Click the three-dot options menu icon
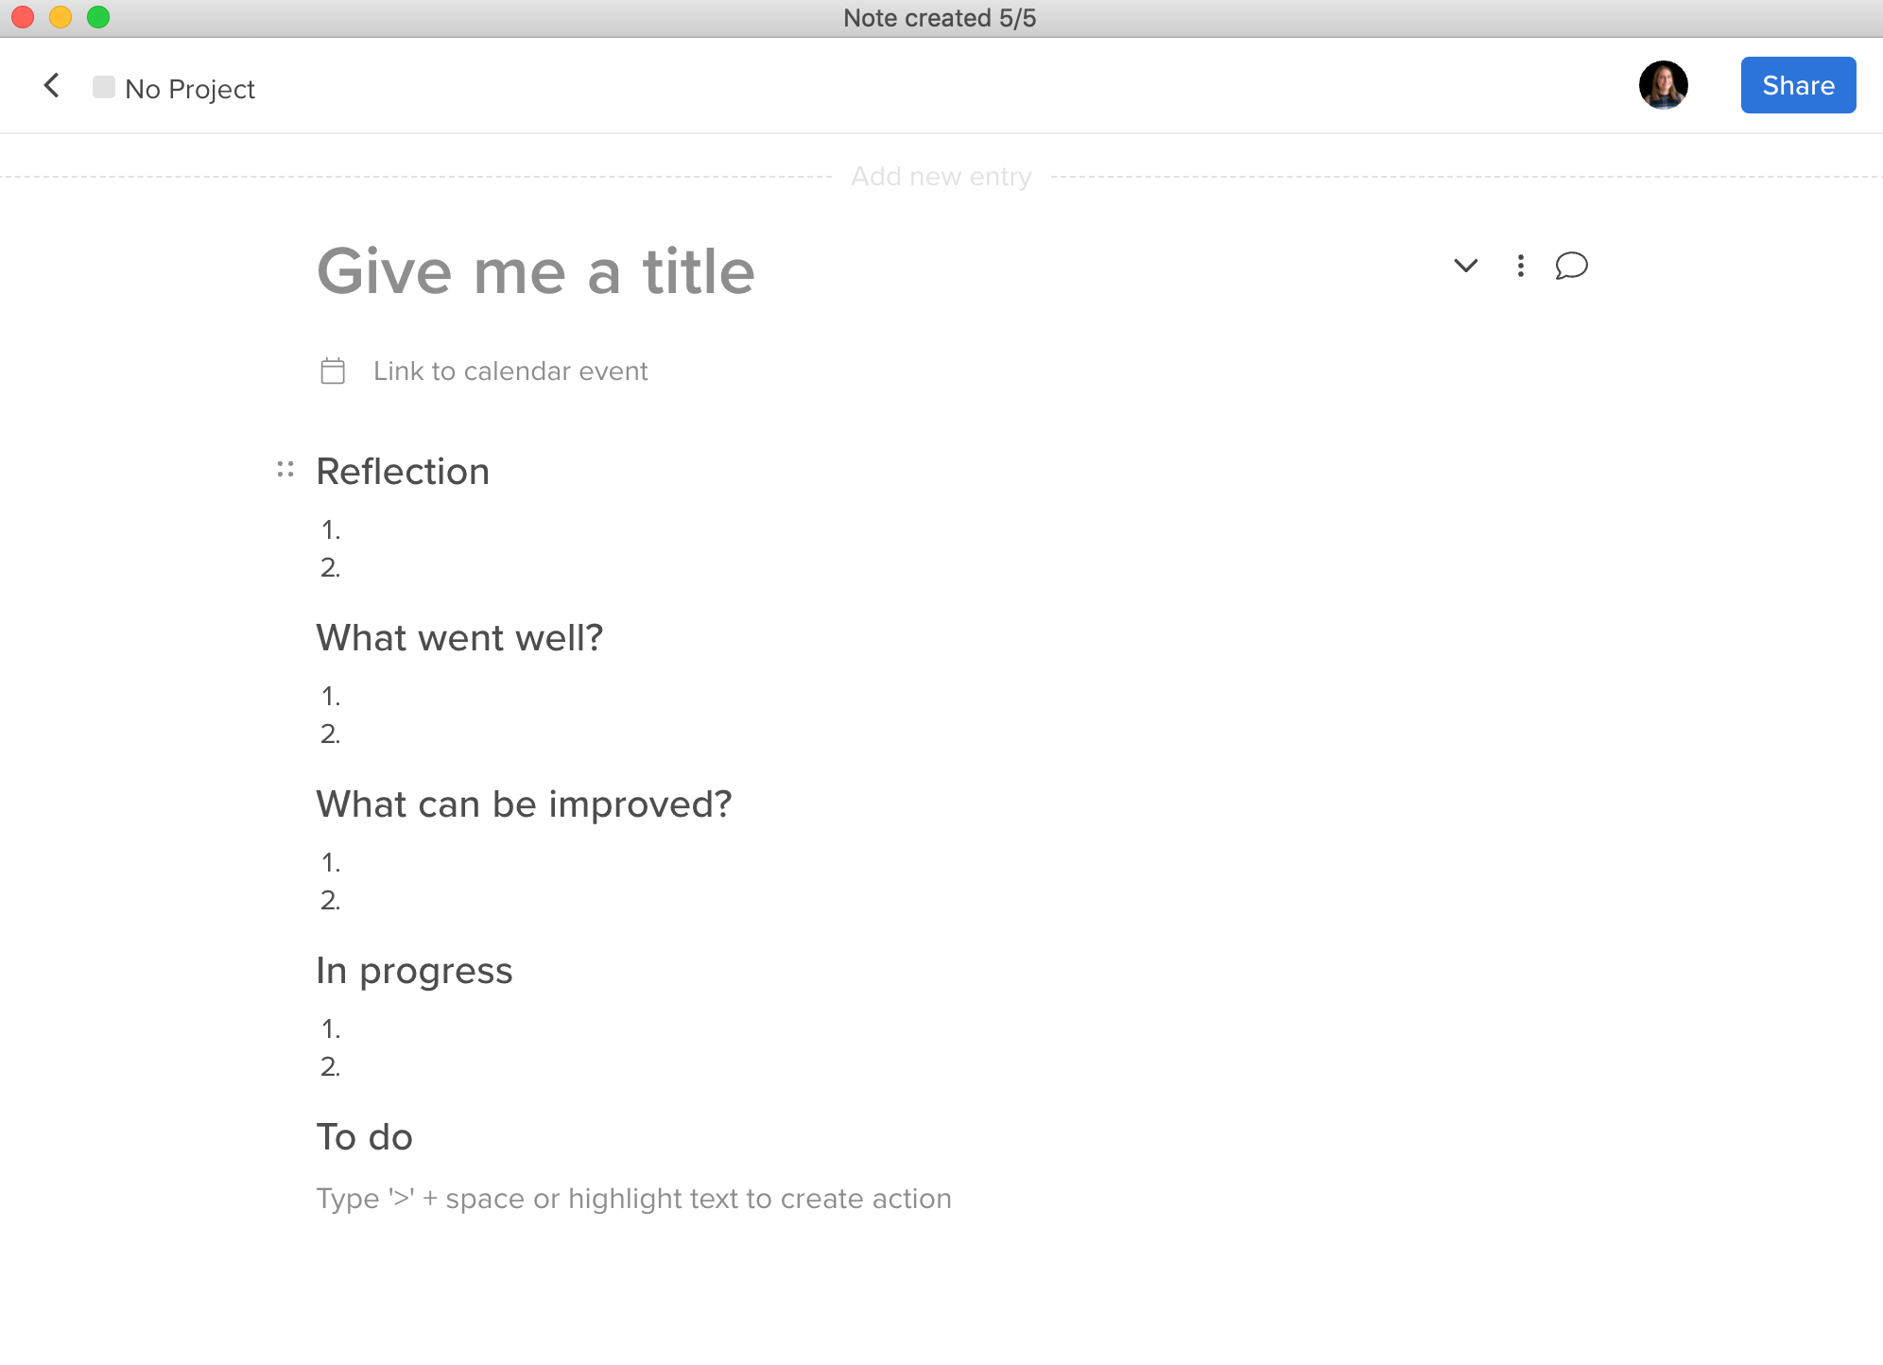 tap(1520, 268)
